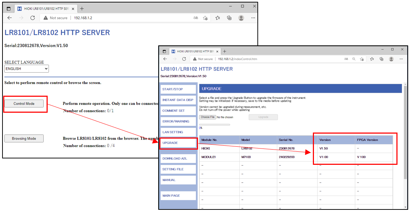Click the Serial No. column header
The height and width of the screenshot is (213, 411).
tap(297, 140)
